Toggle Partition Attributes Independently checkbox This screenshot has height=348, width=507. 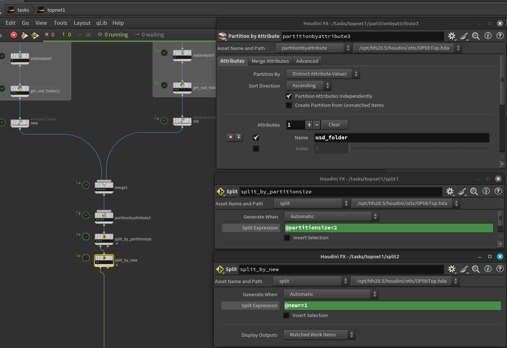tap(289, 96)
